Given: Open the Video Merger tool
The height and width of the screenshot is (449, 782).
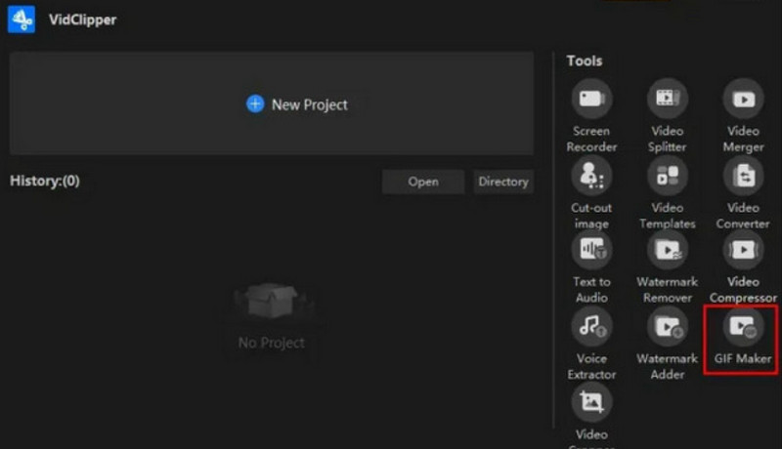Looking at the screenshot, I should tap(743, 99).
